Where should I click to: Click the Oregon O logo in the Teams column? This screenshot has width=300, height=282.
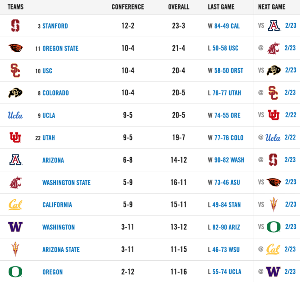15,272
